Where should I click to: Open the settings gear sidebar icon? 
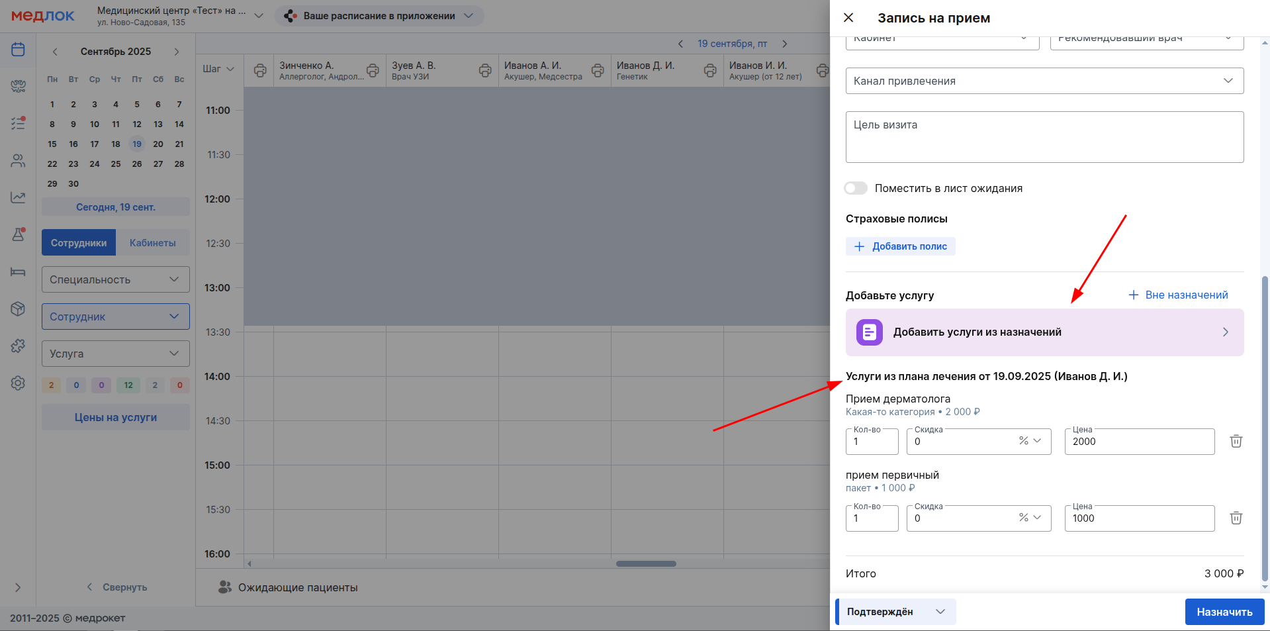(x=18, y=383)
